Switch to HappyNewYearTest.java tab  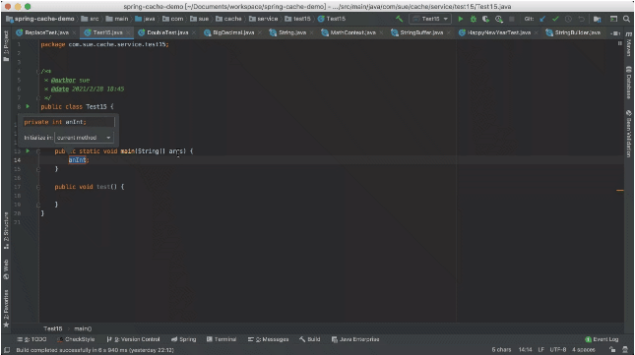(499, 32)
